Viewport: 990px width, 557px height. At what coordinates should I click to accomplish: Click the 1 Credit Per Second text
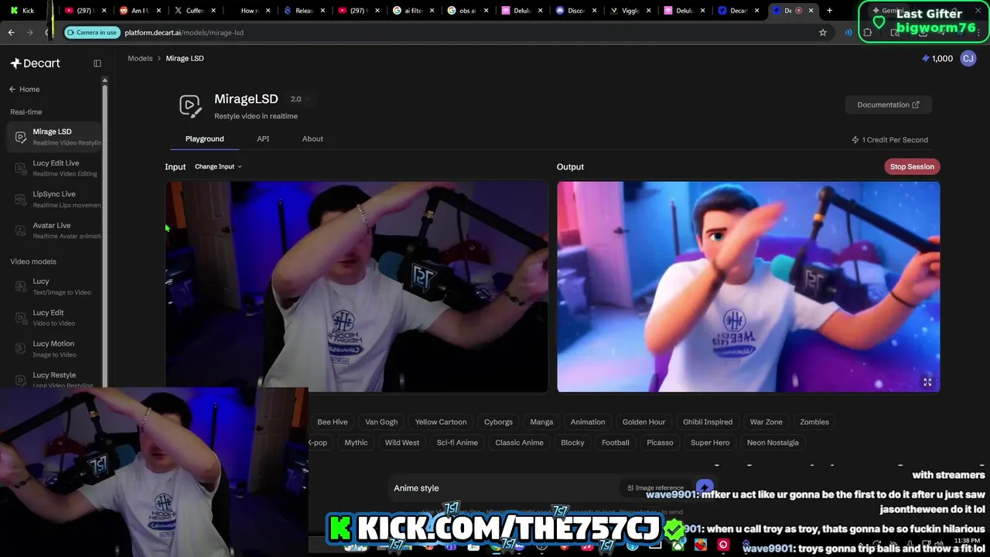pyautogui.click(x=889, y=140)
